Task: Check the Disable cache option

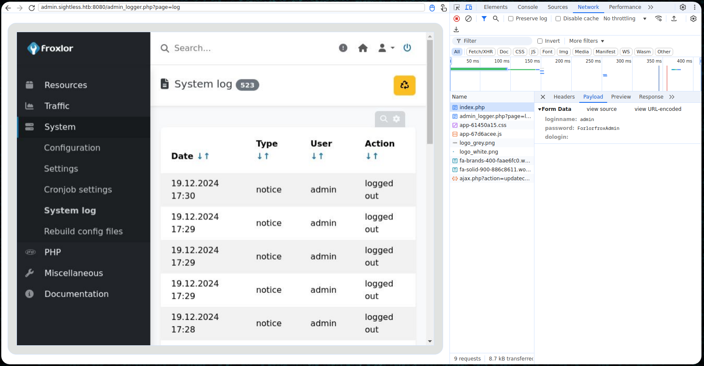Action: point(558,19)
